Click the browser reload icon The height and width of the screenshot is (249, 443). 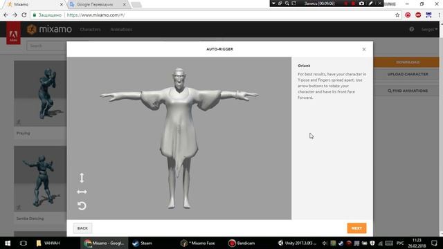[24, 15]
